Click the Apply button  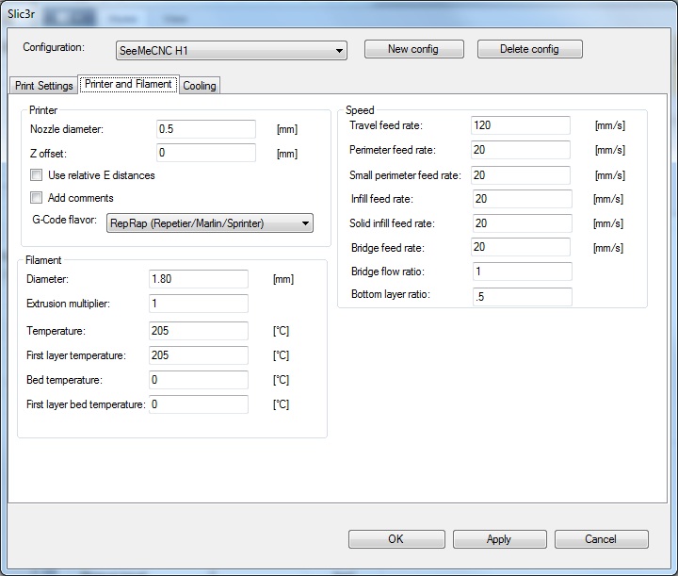[499, 539]
